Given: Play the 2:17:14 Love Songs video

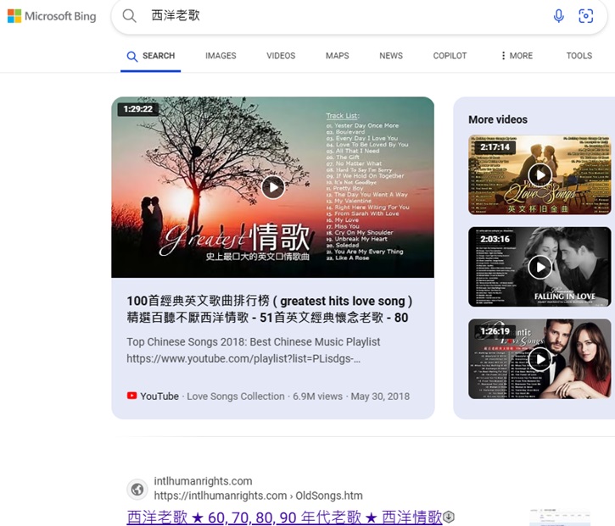Looking at the screenshot, I should (540, 175).
